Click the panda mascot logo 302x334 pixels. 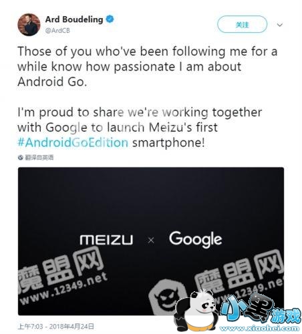pyautogui.click(x=196, y=310)
